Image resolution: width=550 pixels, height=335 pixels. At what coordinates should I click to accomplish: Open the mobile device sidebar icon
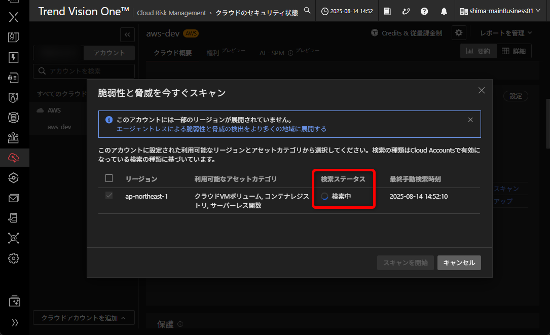(x=13, y=218)
